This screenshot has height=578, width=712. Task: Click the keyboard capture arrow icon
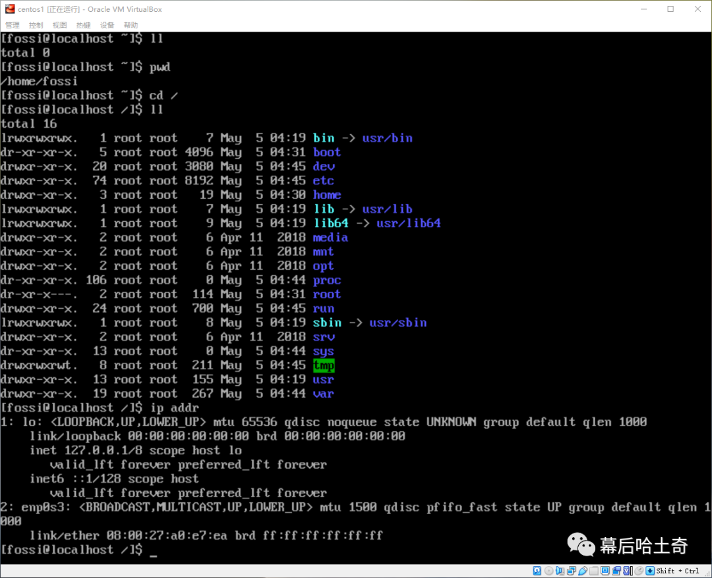(x=650, y=571)
